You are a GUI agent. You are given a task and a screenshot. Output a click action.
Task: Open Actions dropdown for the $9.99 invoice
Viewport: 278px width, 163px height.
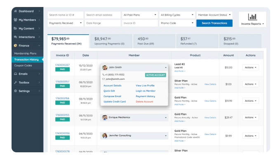click(250, 136)
